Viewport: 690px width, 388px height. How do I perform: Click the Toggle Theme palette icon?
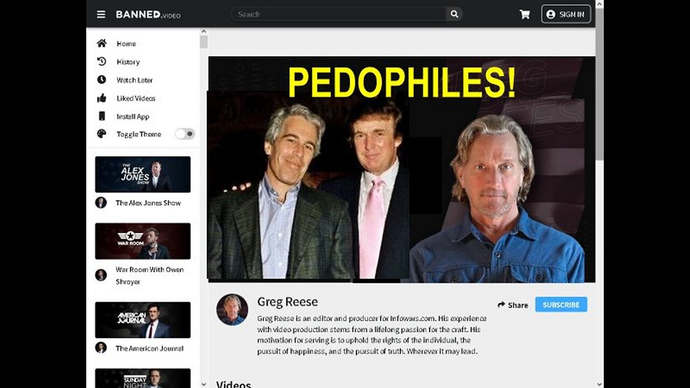pyautogui.click(x=101, y=134)
